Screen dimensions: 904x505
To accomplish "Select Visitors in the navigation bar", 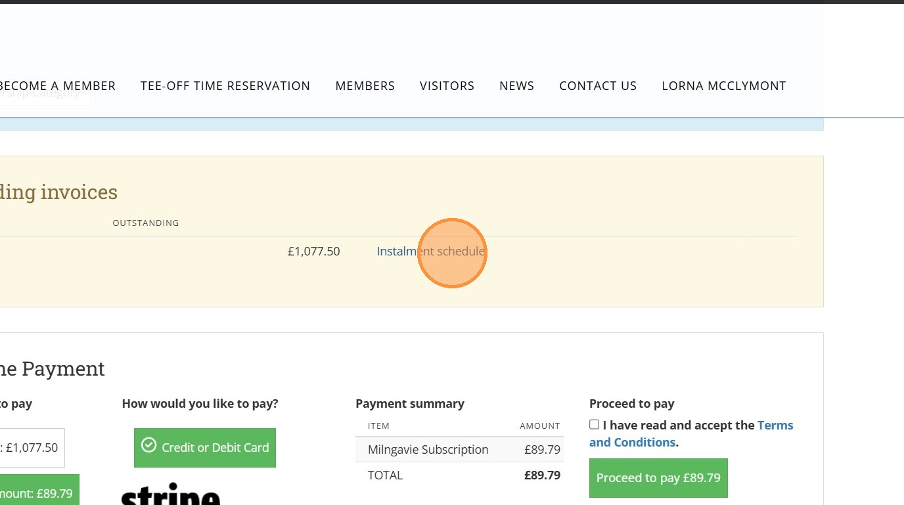I will point(447,86).
